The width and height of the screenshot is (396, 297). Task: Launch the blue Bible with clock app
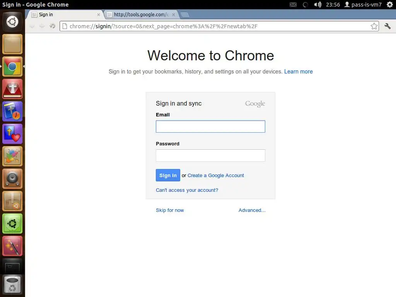point(12,112)
